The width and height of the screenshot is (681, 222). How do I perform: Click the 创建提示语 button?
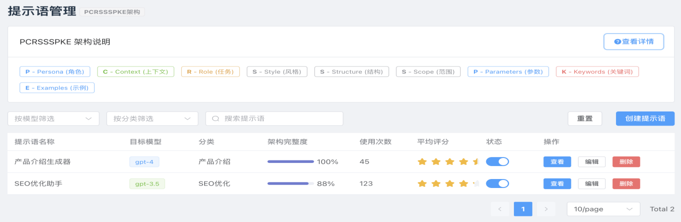click(x=645, y=119)
